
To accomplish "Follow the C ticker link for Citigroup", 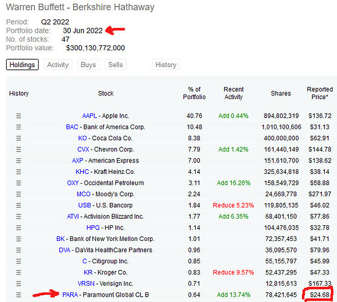I will point(85,261).
